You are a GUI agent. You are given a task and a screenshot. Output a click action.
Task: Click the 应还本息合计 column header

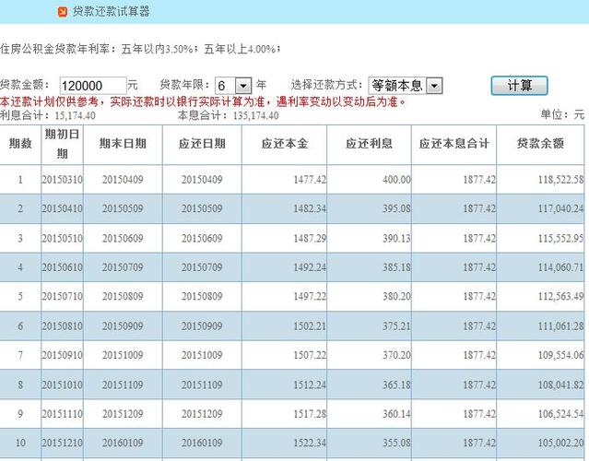454,144
